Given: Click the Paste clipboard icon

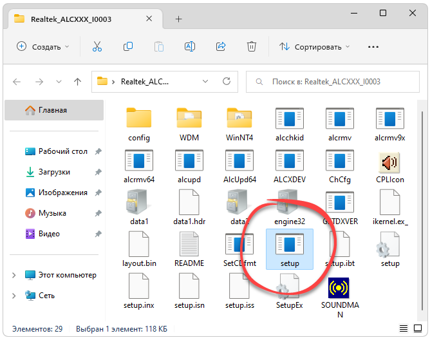Looking at the screenshot, I should 159,46.
